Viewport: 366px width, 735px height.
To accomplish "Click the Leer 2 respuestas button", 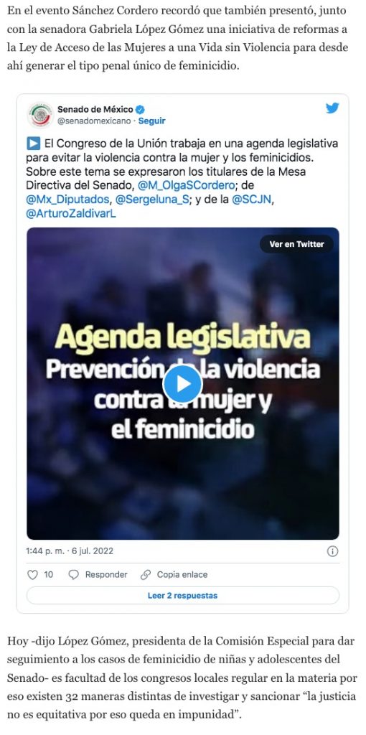I will click(183, 596).
